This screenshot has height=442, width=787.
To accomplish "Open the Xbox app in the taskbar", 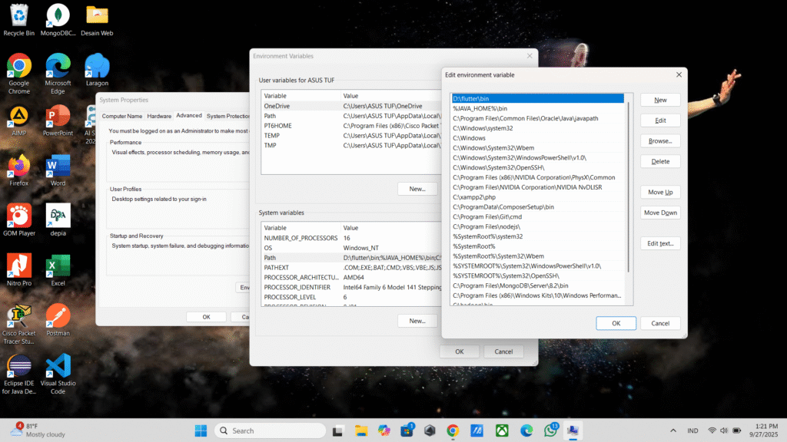I will pos(501,430).
